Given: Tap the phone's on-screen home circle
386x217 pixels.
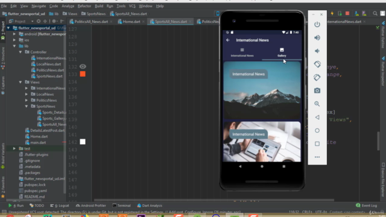Looking at the screenshot, I should [262, 166].
